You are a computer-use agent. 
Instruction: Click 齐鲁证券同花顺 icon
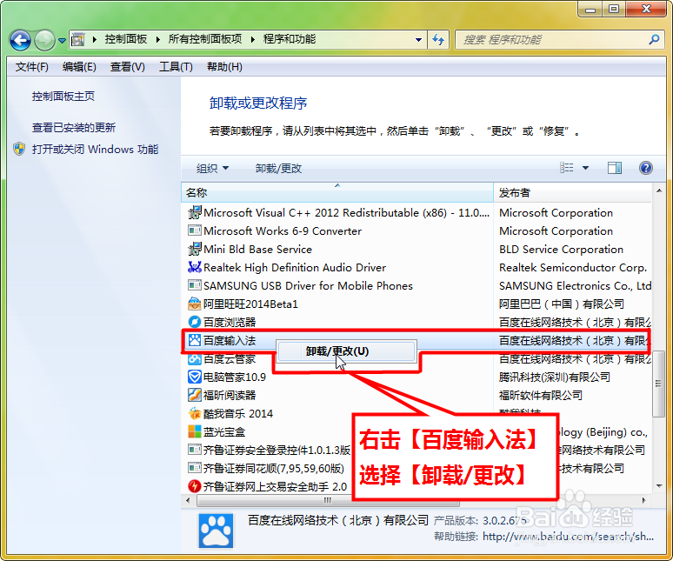195,468
